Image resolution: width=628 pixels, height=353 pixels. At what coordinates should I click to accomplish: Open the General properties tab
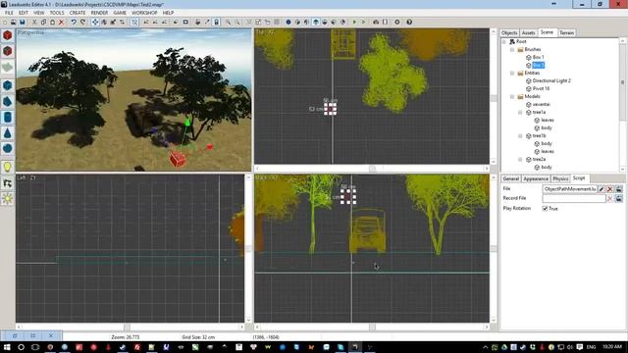[510, 178]
